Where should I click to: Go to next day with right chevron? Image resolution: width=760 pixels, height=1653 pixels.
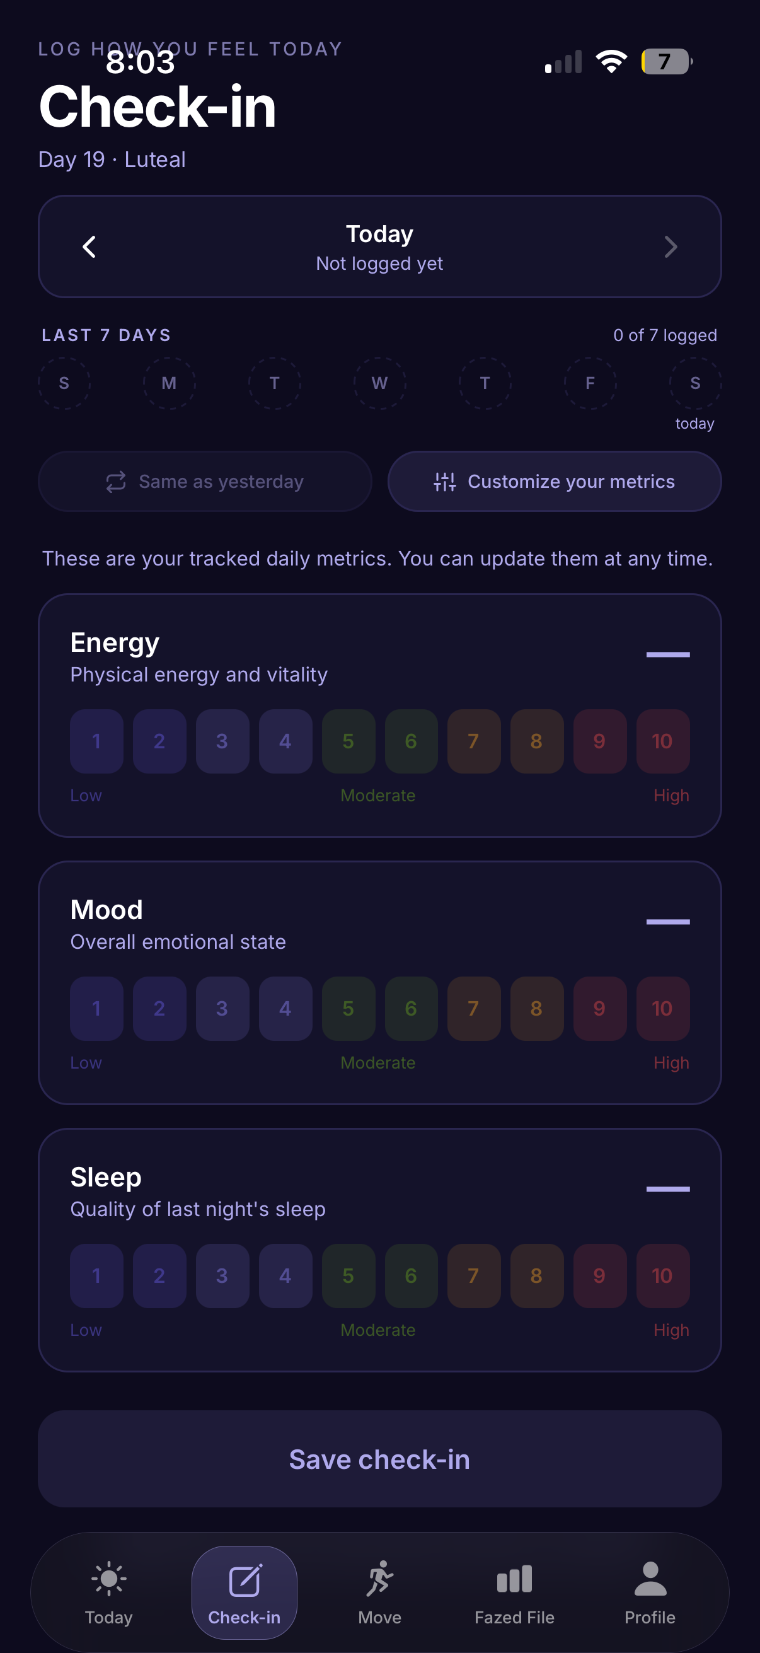pyautogui.click(x=671, y=246)
